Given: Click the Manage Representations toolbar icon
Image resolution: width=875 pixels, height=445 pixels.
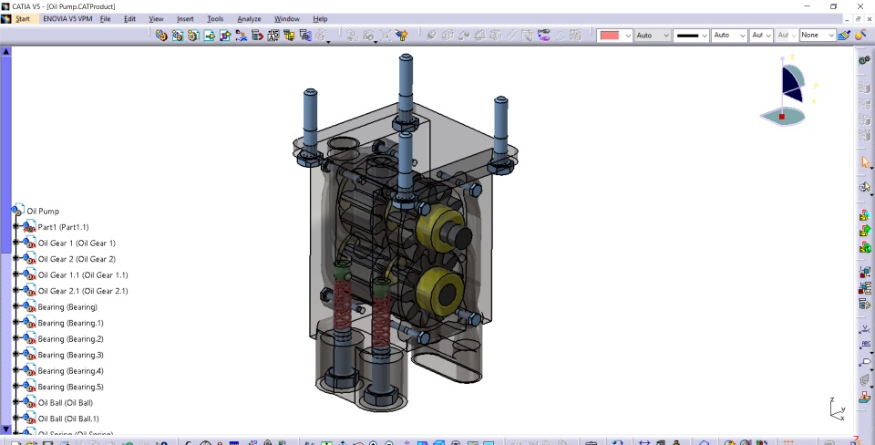Looking at the screenshot, I should tap(305, 36).
